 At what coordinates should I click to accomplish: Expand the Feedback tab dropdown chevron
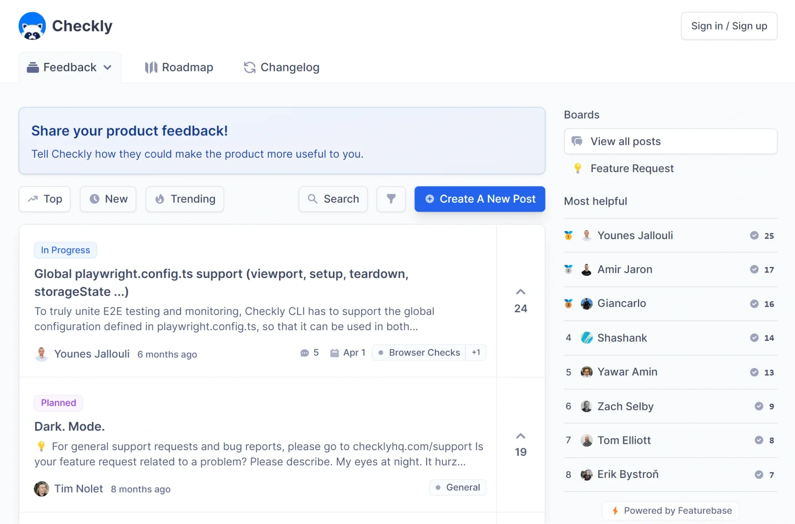pos(107,68)
